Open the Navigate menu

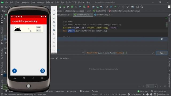pyautogui.click(x=25, y=2)
